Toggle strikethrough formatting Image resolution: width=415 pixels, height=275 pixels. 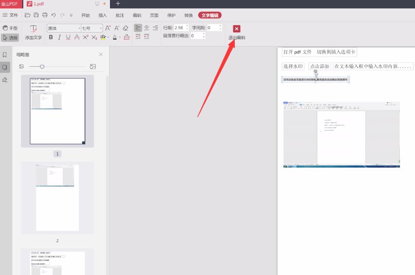[x=77, y=37]
